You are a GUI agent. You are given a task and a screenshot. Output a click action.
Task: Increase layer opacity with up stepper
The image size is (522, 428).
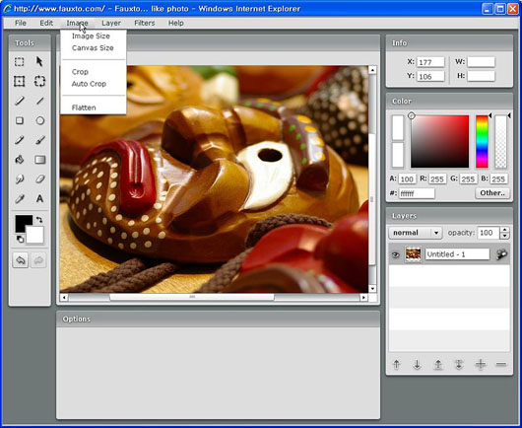coord(504,230)
